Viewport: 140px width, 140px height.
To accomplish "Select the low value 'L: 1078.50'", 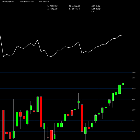I will (x=74, y=9).
